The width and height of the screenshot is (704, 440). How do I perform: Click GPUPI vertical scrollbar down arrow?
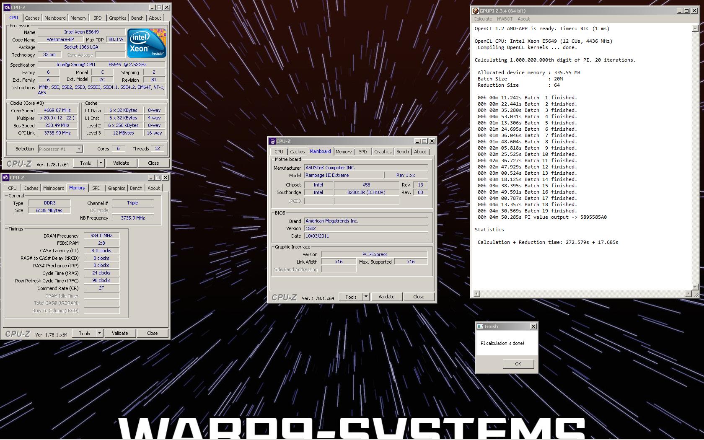695,287
